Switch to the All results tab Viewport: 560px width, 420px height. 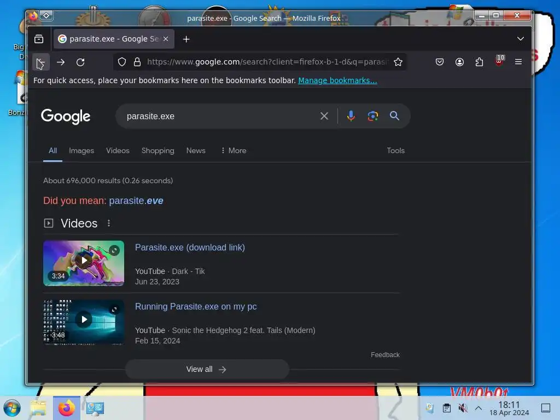tap(53, 151)
